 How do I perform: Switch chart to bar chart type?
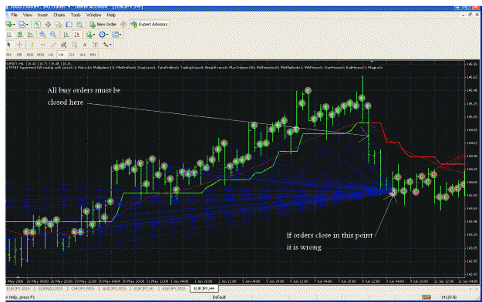9,35
